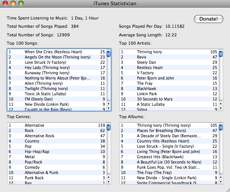Select song Runaway (Thriving Ivory)
The height and width of the screenshot is (192, 230).
pyautogui.click(x=57, y=73)
